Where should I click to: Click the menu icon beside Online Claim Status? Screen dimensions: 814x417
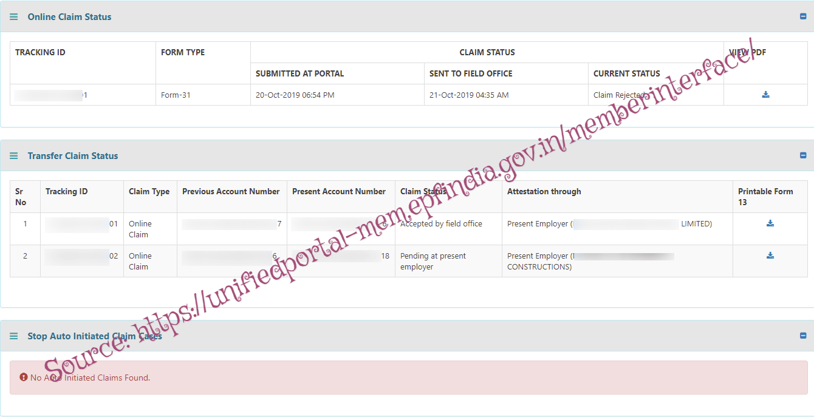[14, 17]
